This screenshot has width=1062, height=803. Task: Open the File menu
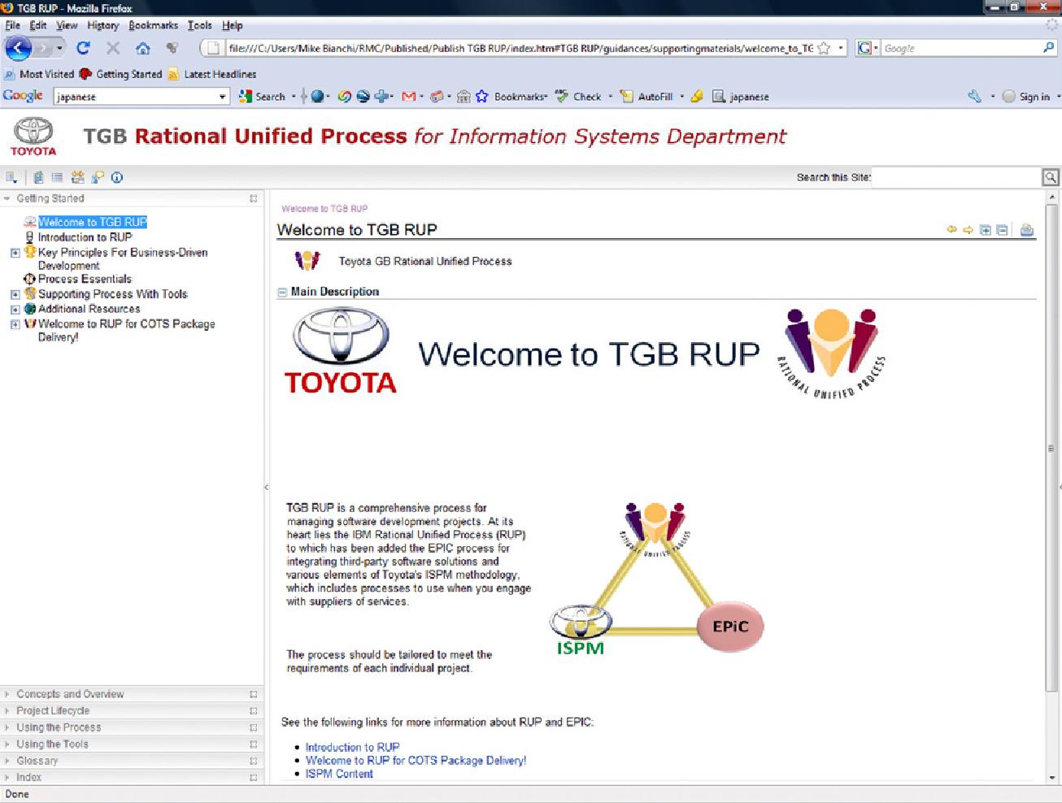(12, 25)
